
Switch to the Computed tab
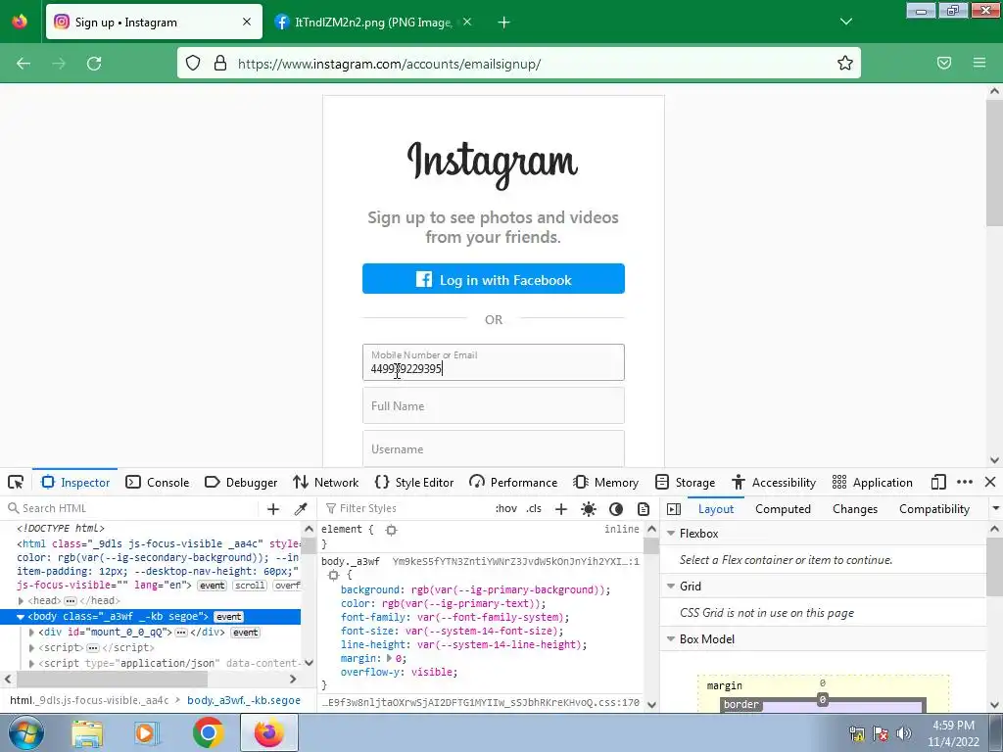(783, 509)
